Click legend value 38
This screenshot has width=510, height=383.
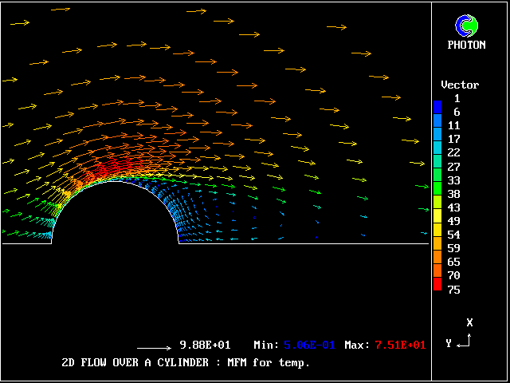coord(453,194)
